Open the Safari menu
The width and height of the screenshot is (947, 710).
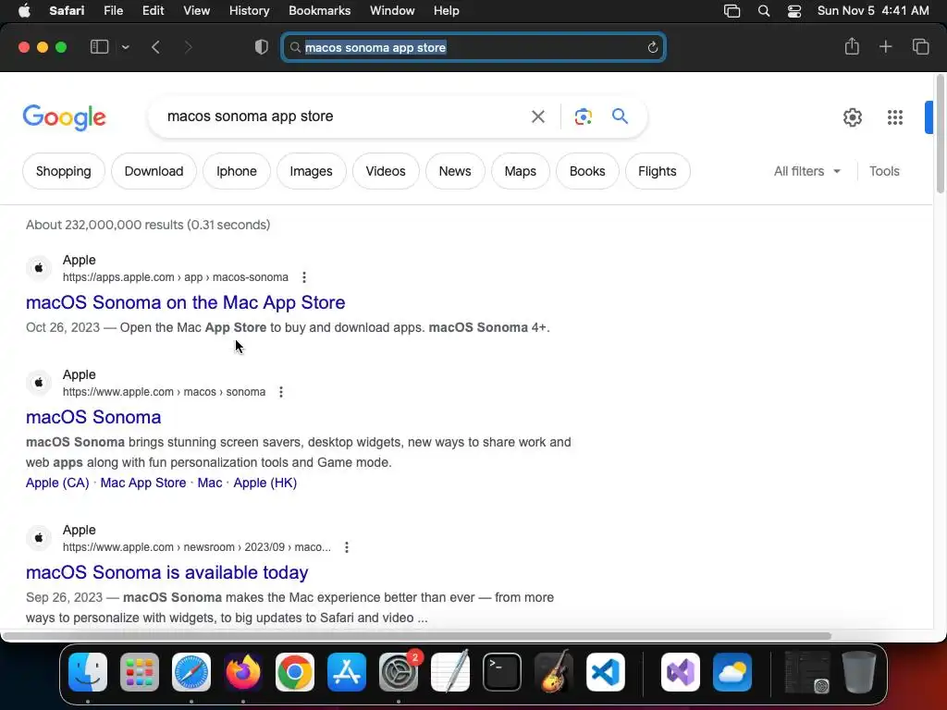pos(67,10)
